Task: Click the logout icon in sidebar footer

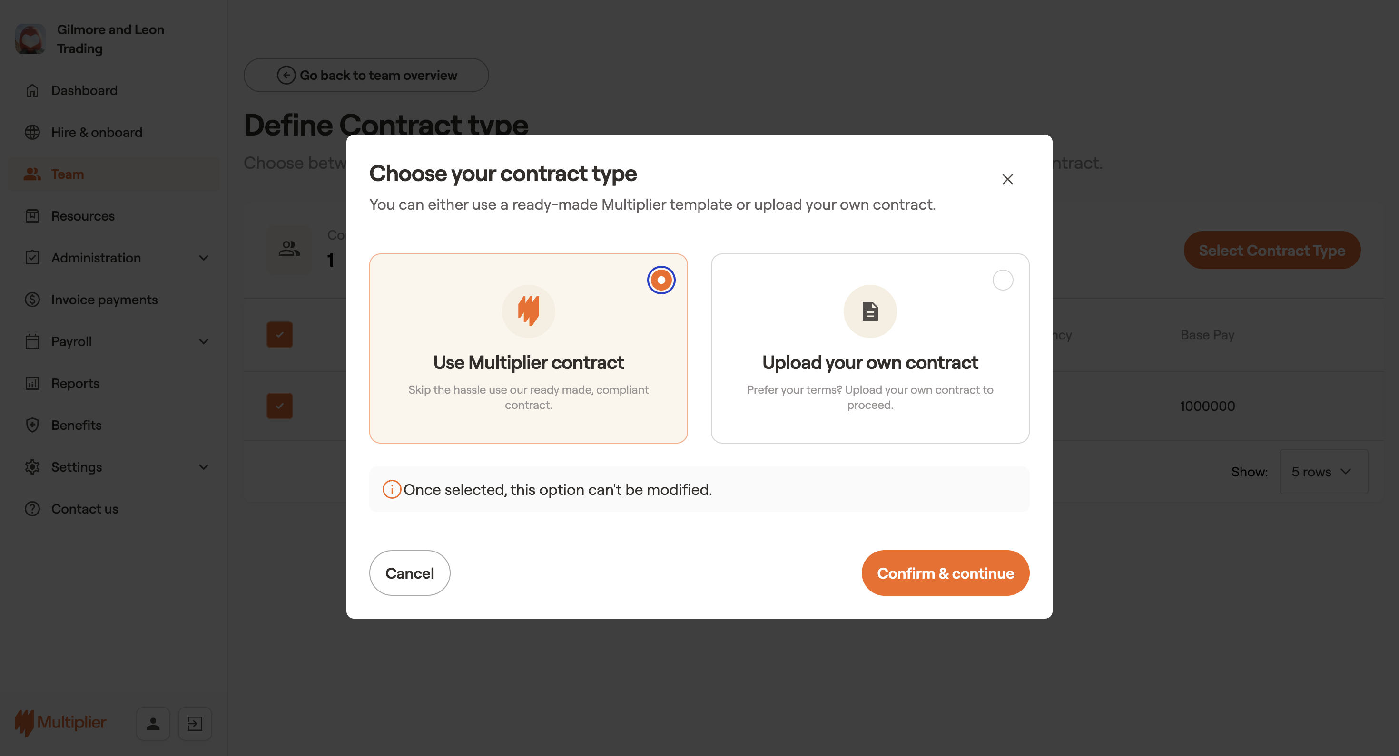Action: click(195, 724)
